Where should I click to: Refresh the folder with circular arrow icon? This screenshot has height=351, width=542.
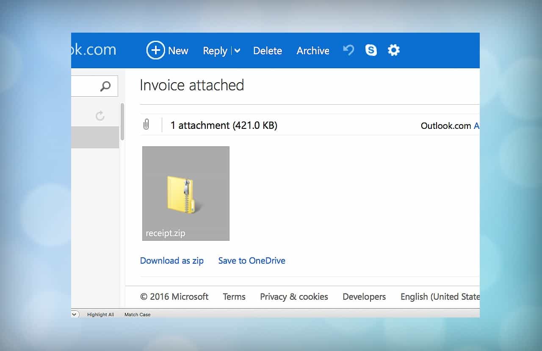(100, 116)
